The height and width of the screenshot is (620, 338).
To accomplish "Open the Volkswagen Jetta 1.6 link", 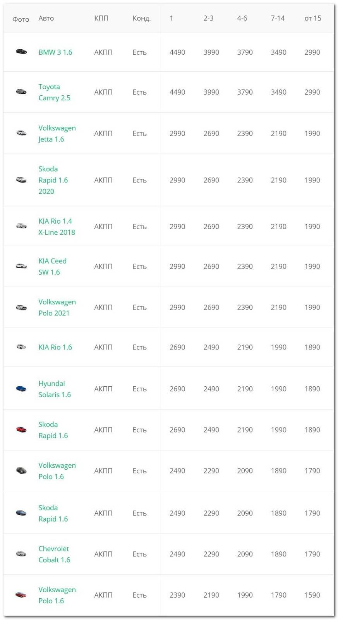I will point(57,134).
